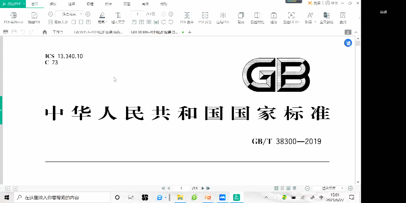Click the page number field in the ribbon
Viewport: 406px width, 203px height.
click(137, 14)
